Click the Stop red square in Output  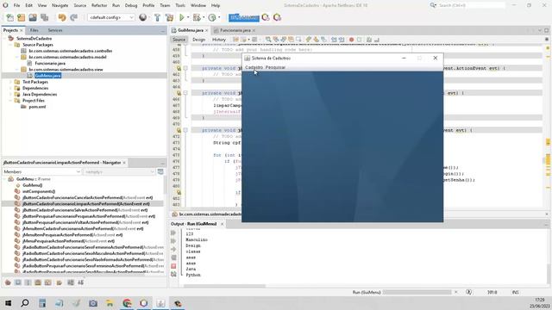(x=173, y=266)
